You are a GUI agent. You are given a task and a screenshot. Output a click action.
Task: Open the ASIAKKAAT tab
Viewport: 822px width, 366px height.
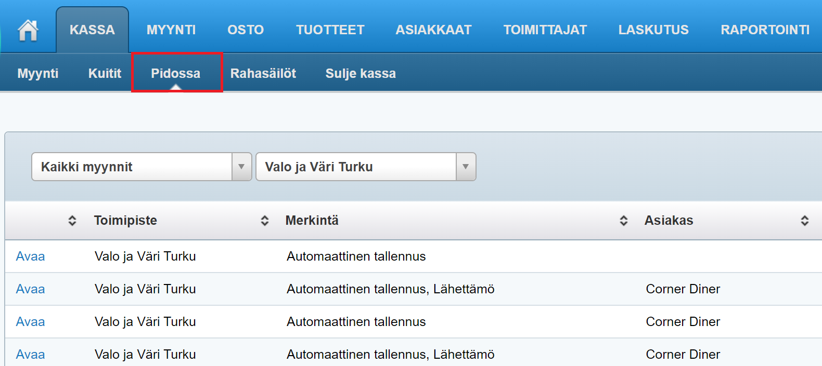pos(433,30)
